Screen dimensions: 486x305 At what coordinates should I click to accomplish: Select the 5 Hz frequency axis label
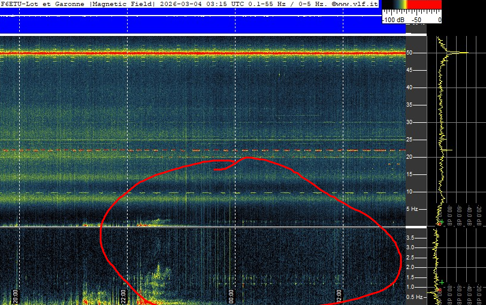[x=412, y=209]
